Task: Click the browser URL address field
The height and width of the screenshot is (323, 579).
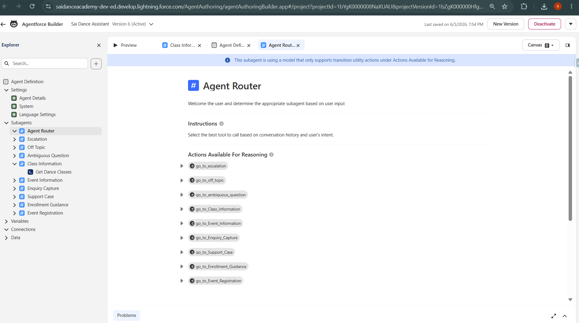Action: pyautogui.click(x=270, y=6)
